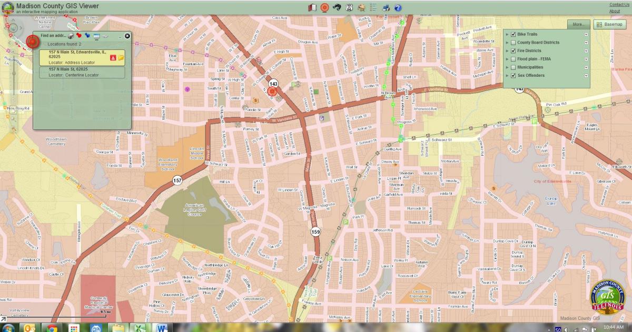Click the More... layers button
This screenshot has height=332, width=632.
coord(578,24)
